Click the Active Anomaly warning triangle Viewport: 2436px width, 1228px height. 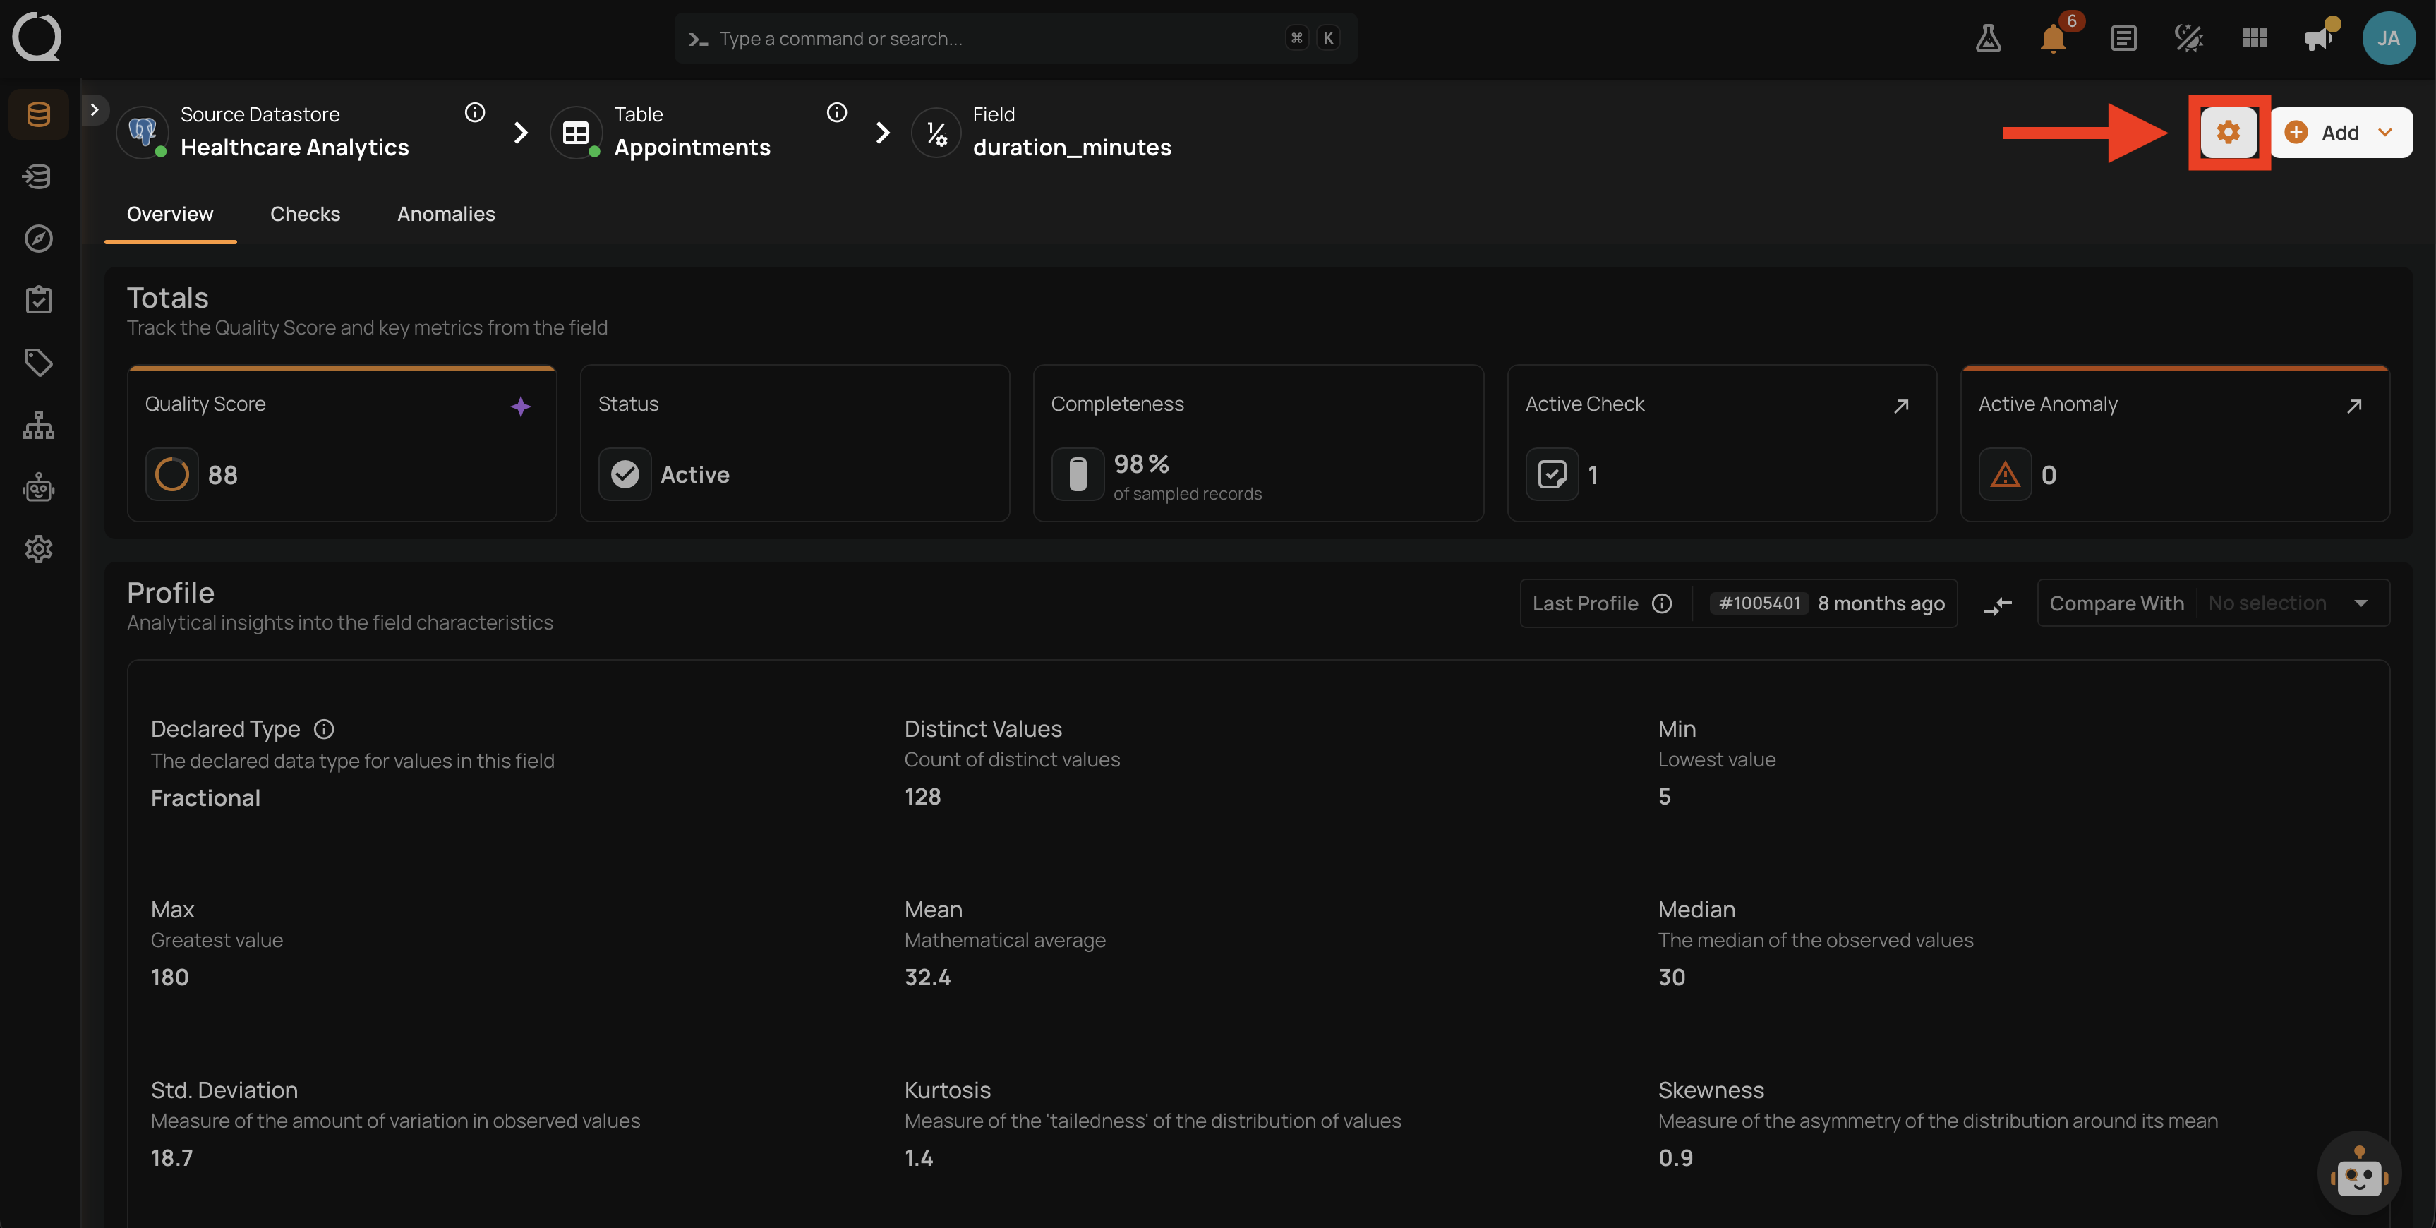click(x=2005, y=474)
